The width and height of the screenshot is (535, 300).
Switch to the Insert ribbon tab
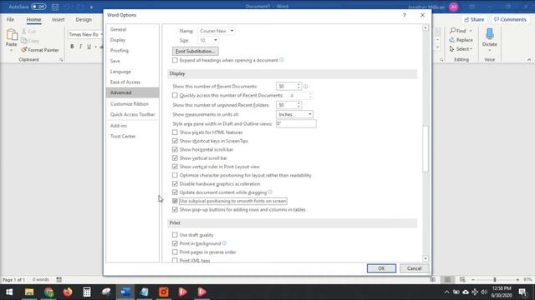pyautogui.click(x=59, y=20)
